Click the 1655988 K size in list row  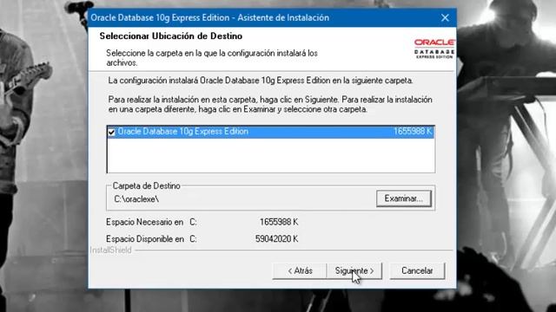(x=413, y=132)
